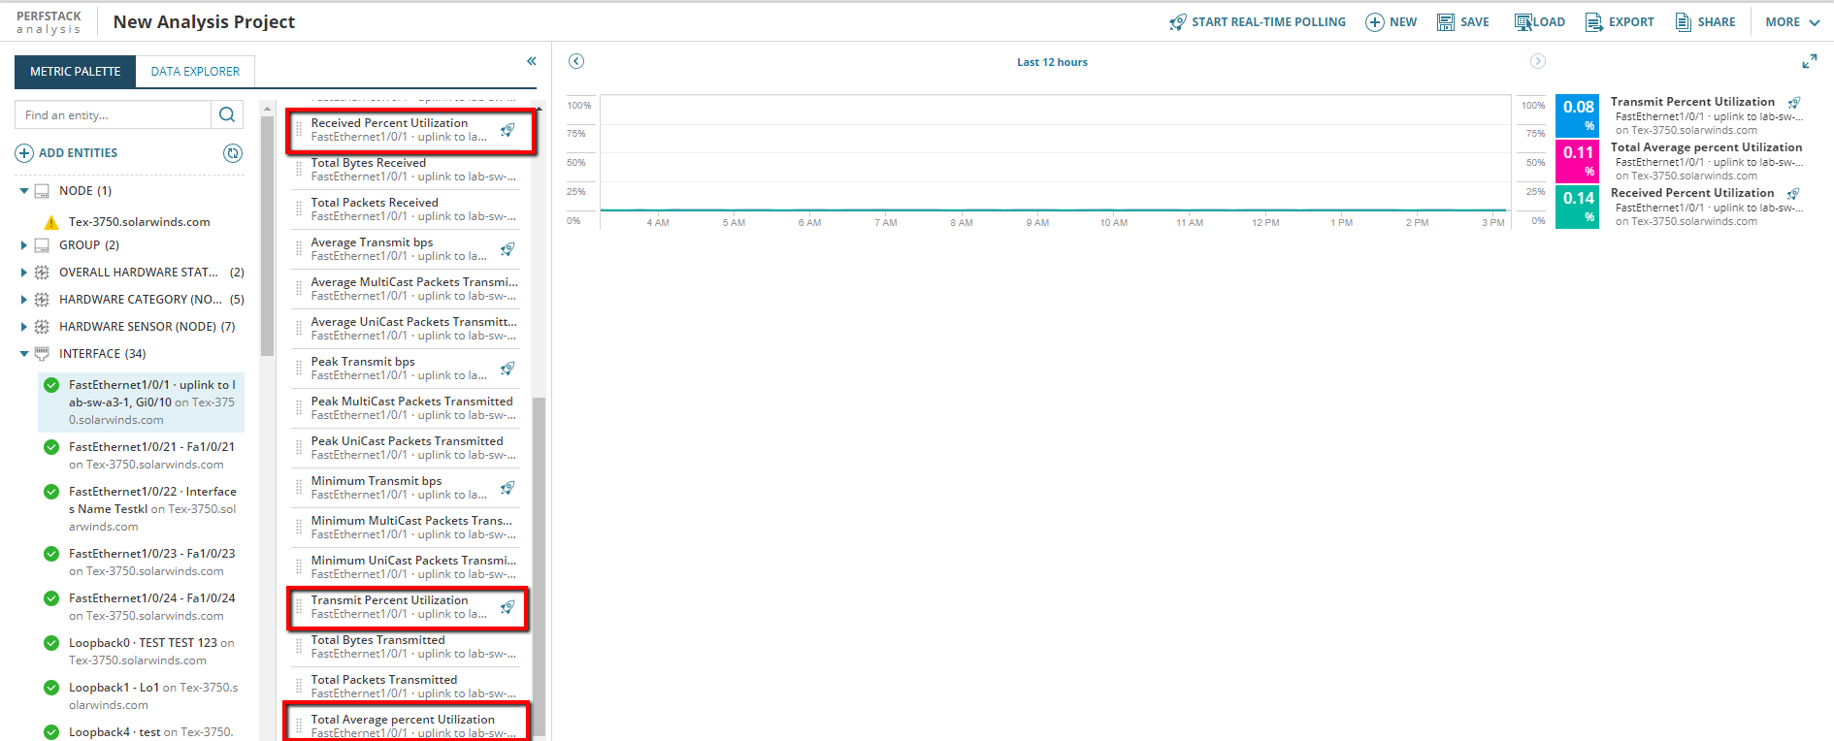Click the Minimum UniCast Packets metric
Image resolution: width=1834 pixels, height=741 pixels.
click(406, 567)
